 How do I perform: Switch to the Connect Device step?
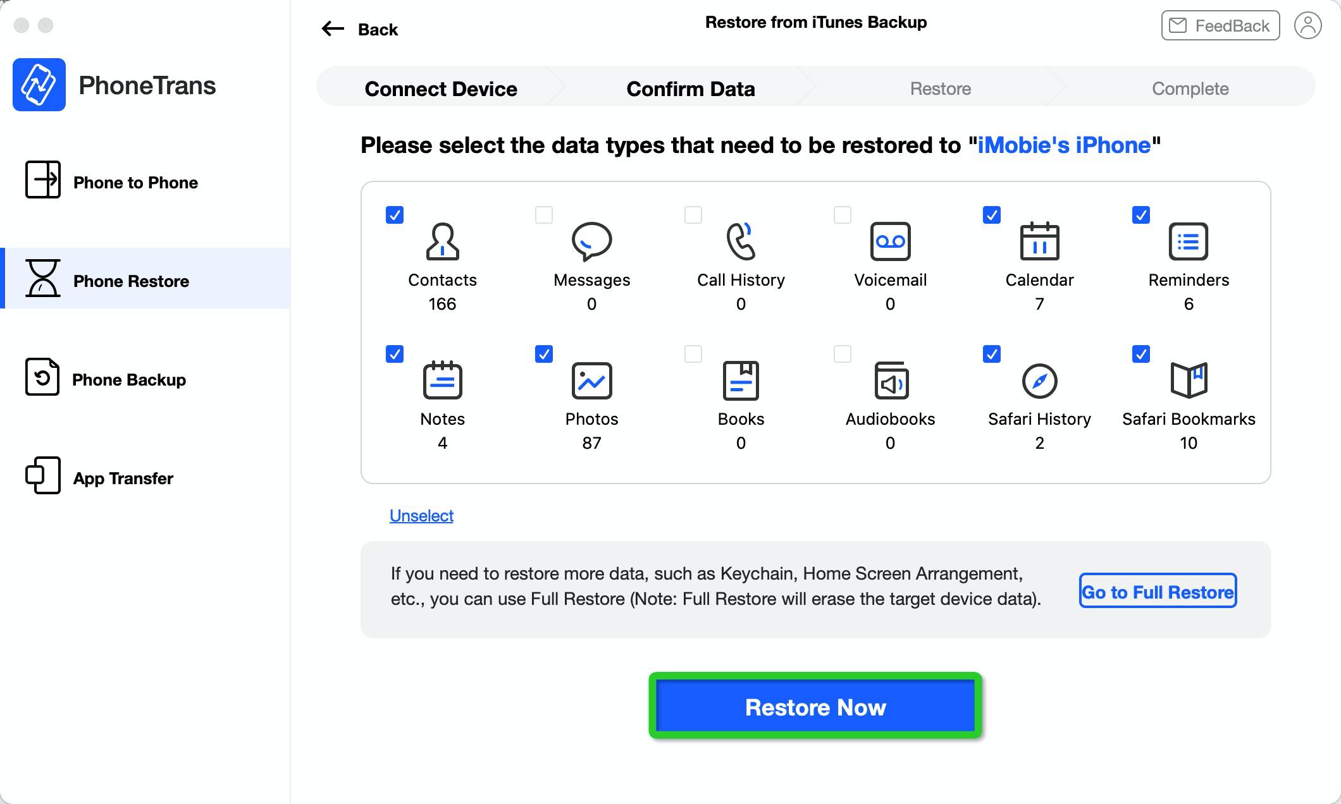coord(441,88)
